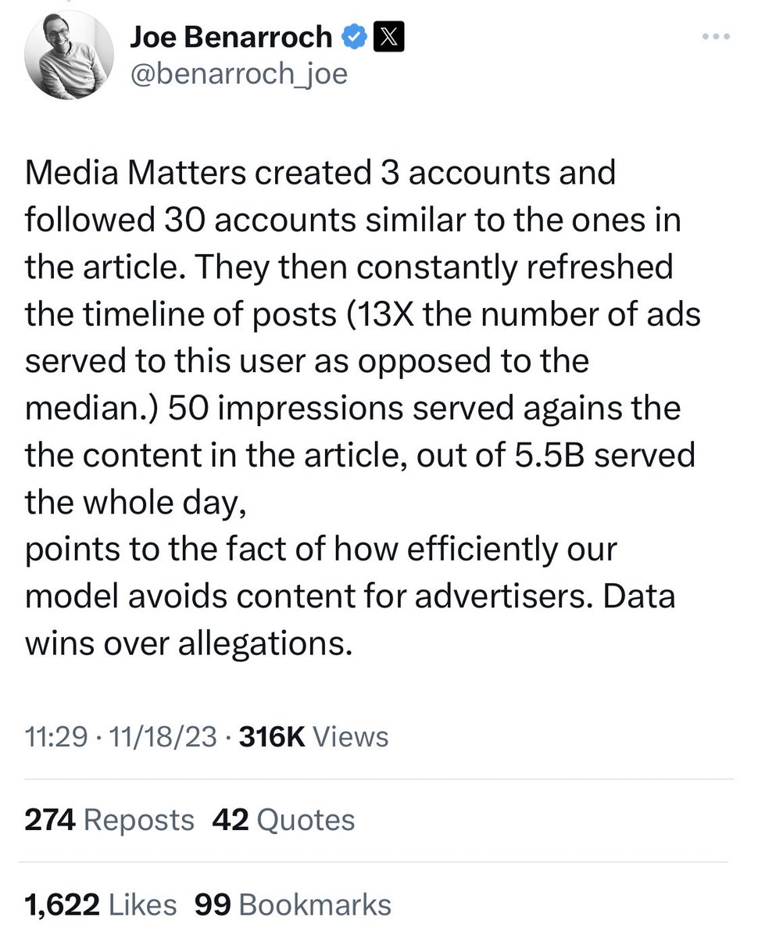Open Joe Benarroch's profile photo
Image resolution: width=758 pixels, height=938 pixels.
pos(69,55)
